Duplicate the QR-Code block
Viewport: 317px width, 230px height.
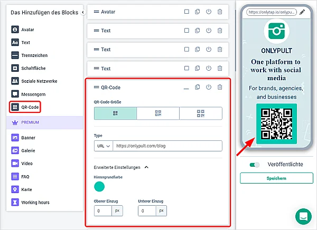(x=198, y=88)
